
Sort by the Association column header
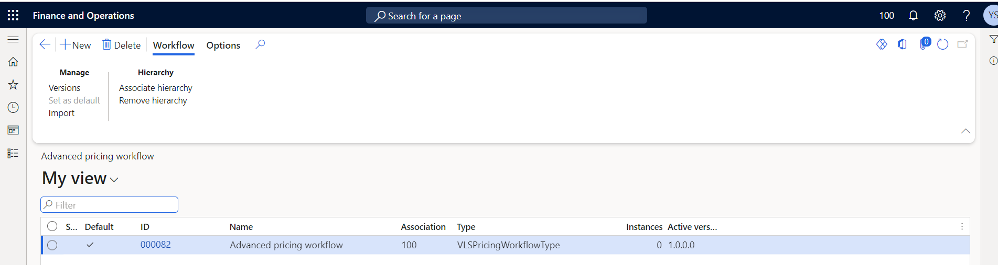click(x=423, y=227)
